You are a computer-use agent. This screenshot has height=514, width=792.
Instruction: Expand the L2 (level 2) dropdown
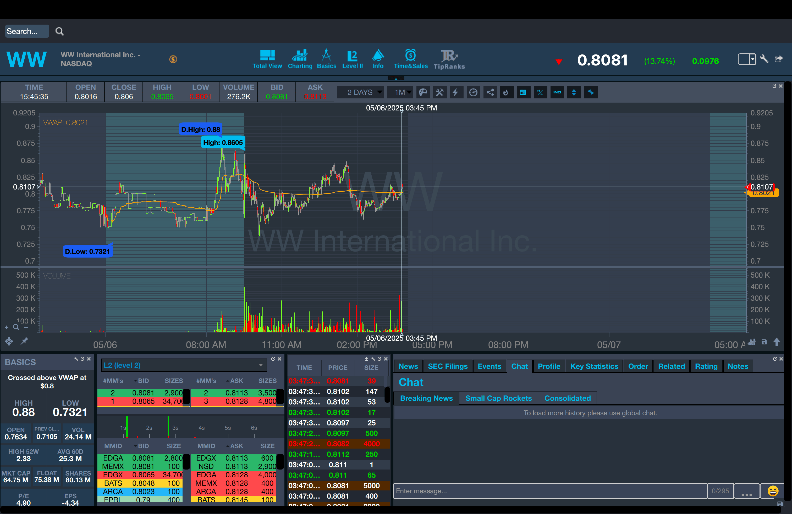point(261,365)
